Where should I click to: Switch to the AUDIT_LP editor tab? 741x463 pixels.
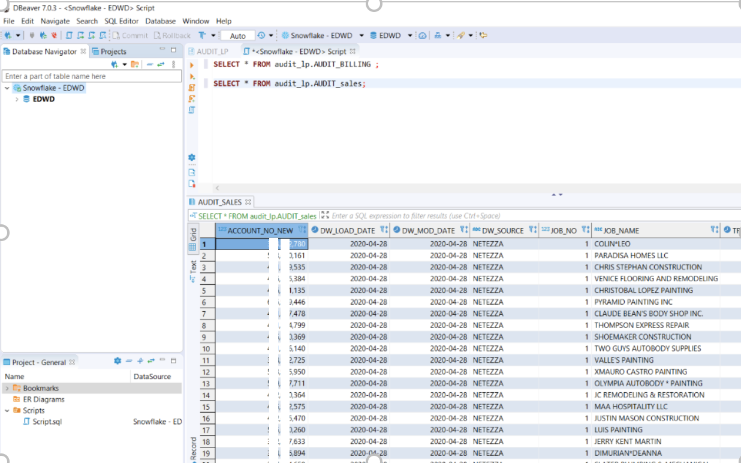(209, 52)
